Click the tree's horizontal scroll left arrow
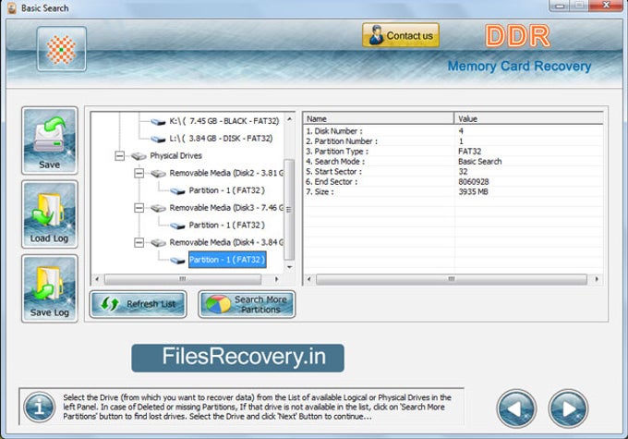The image size is (628, 439). (x=97, y=278)
